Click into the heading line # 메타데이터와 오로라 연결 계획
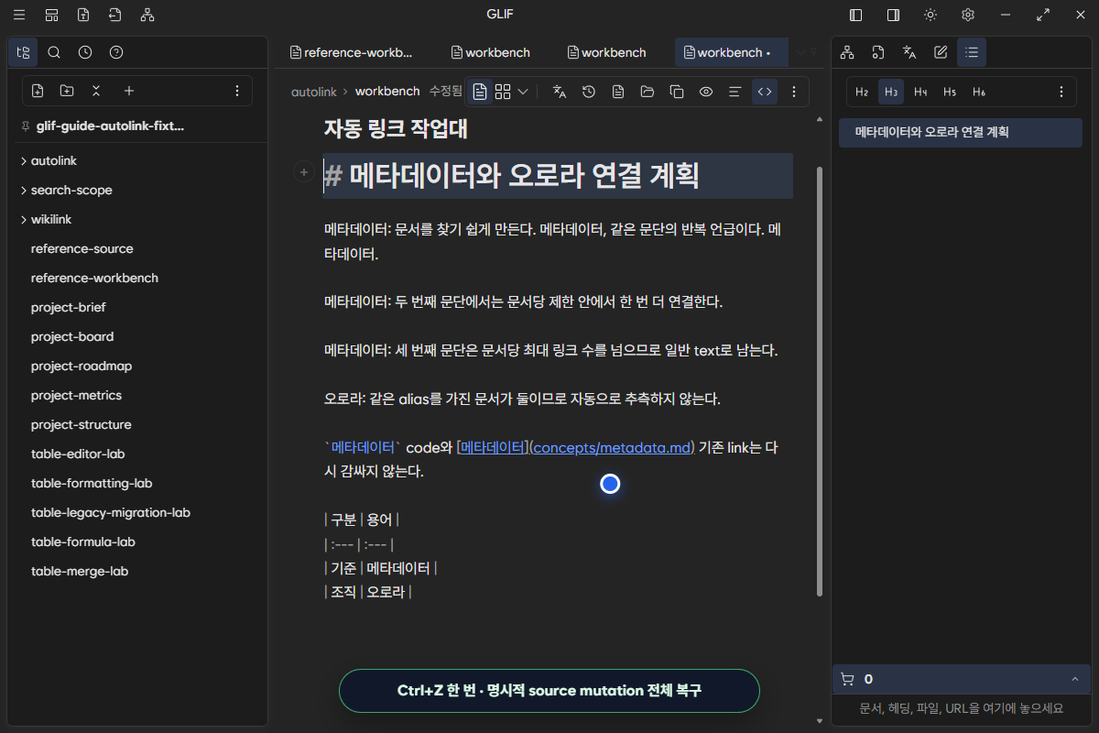Screen dimensions: 1099x733 (558, 175)
